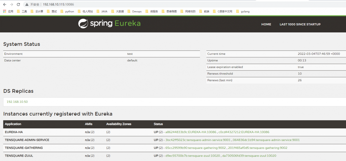Open the JAVA bookmark folder

click(102, 11)
